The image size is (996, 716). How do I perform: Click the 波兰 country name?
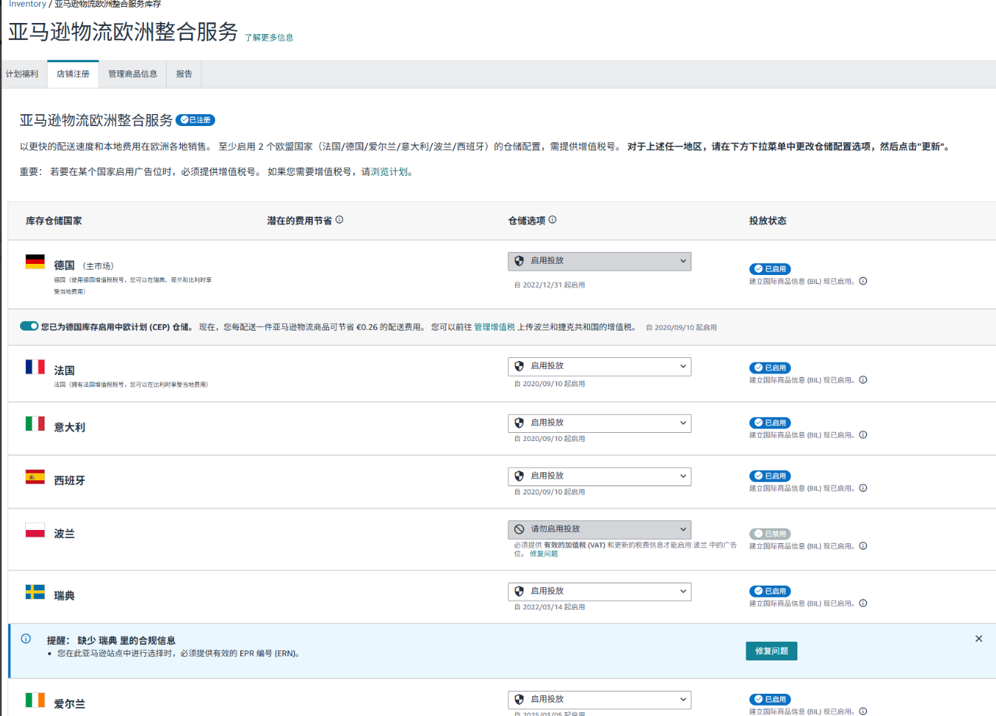click(x=64, y=534)
